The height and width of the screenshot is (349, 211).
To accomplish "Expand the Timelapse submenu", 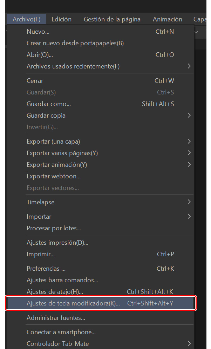I will 40,202.
